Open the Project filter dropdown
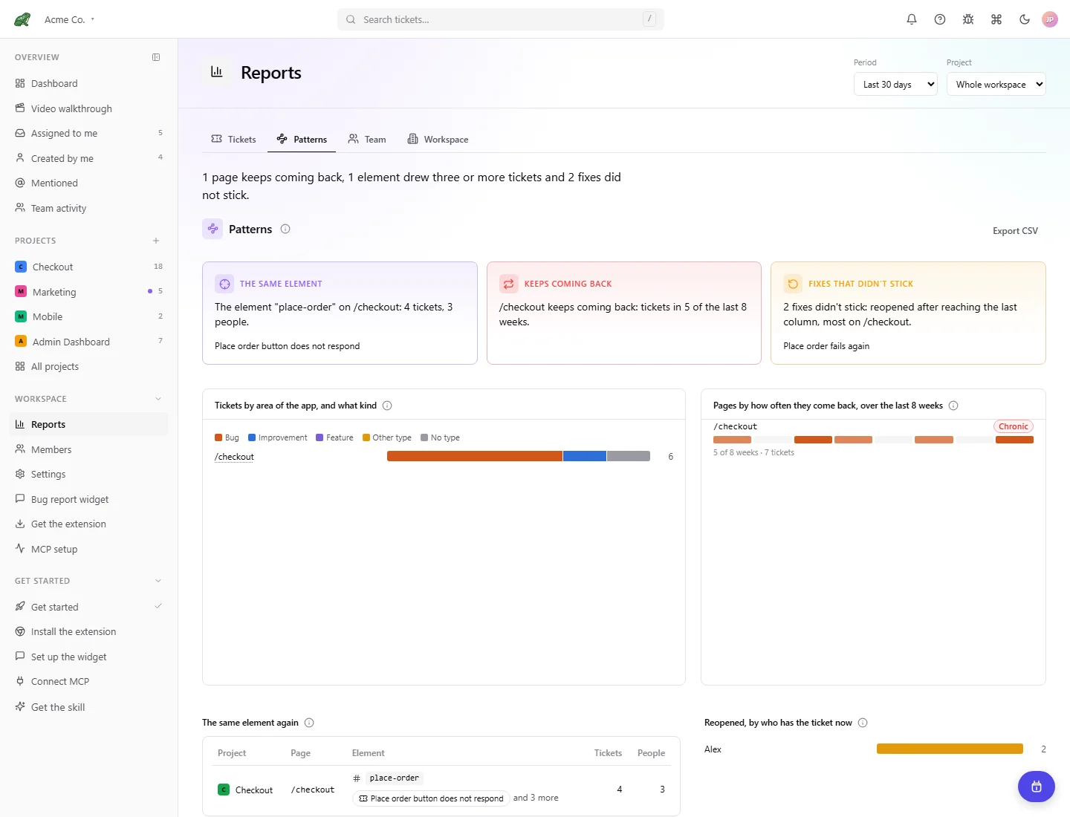 [x=996, y=85]
